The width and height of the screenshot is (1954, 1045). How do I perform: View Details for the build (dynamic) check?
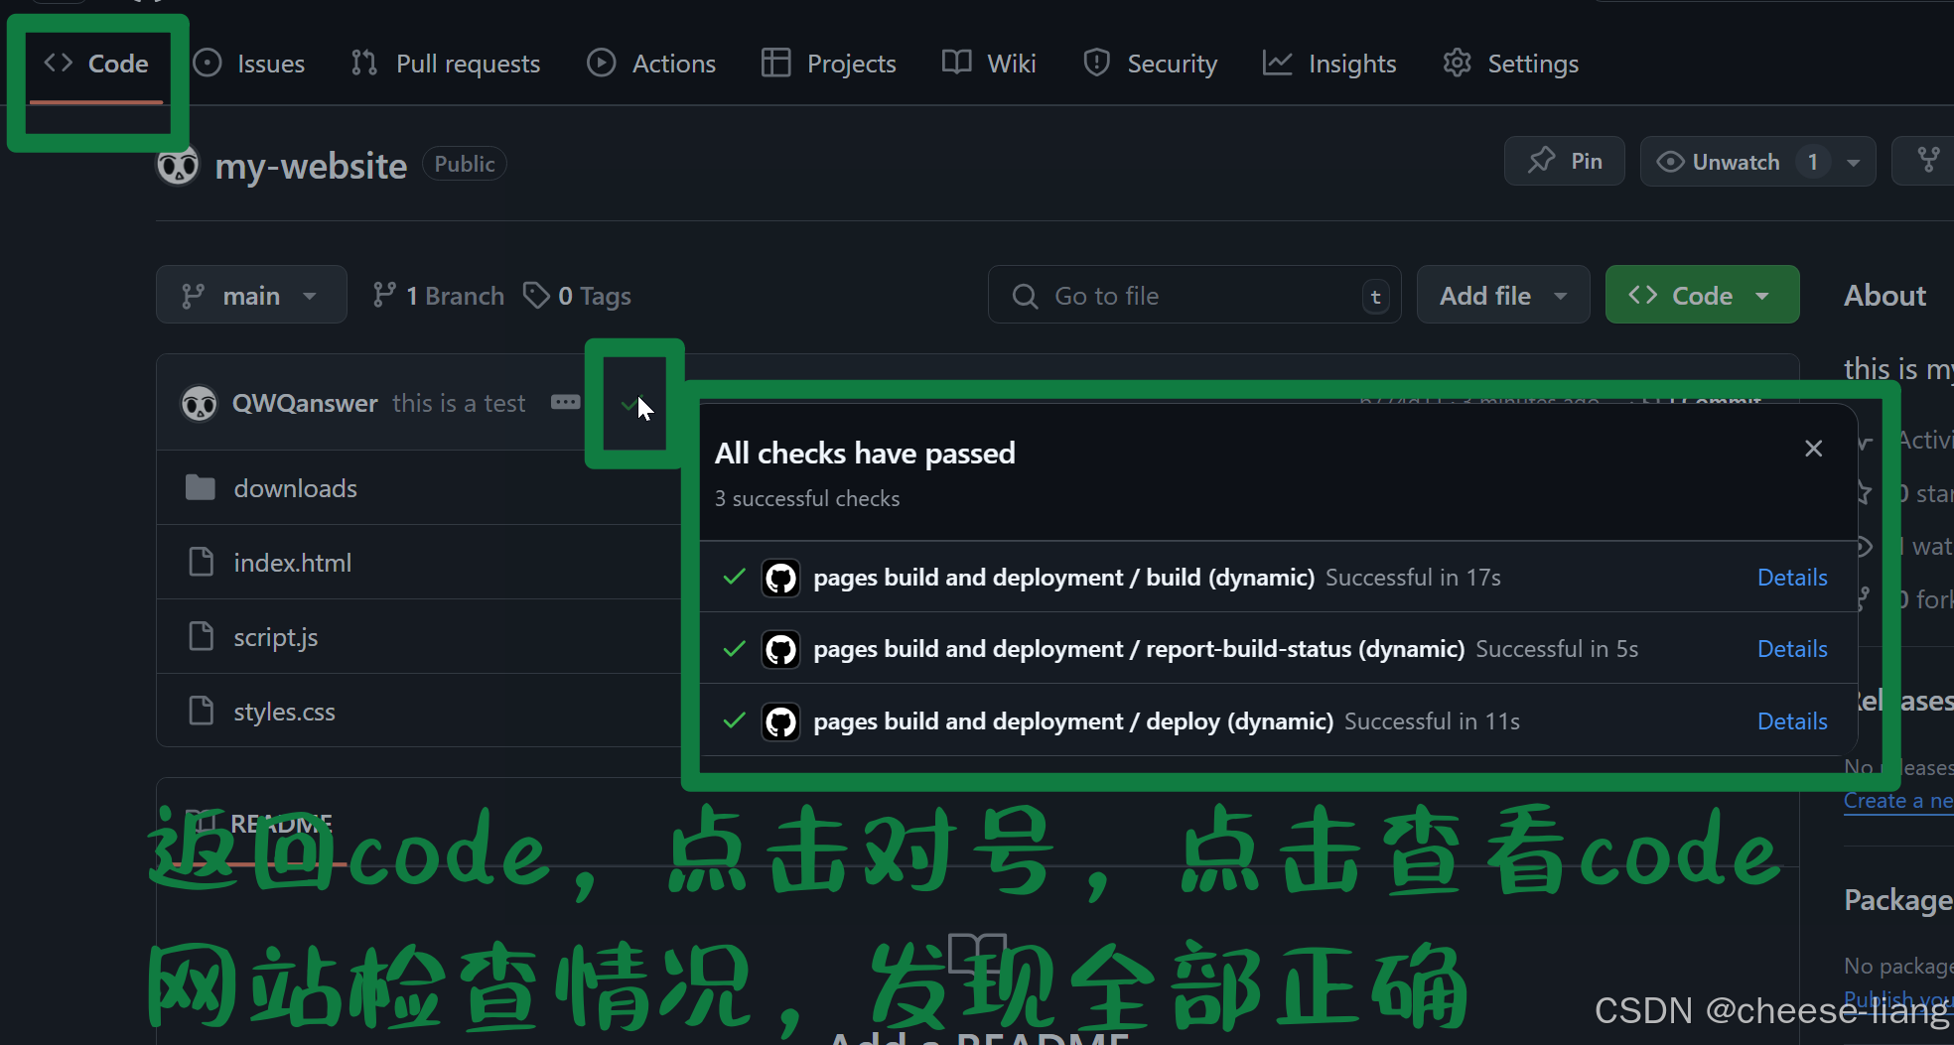[1792, 578]
